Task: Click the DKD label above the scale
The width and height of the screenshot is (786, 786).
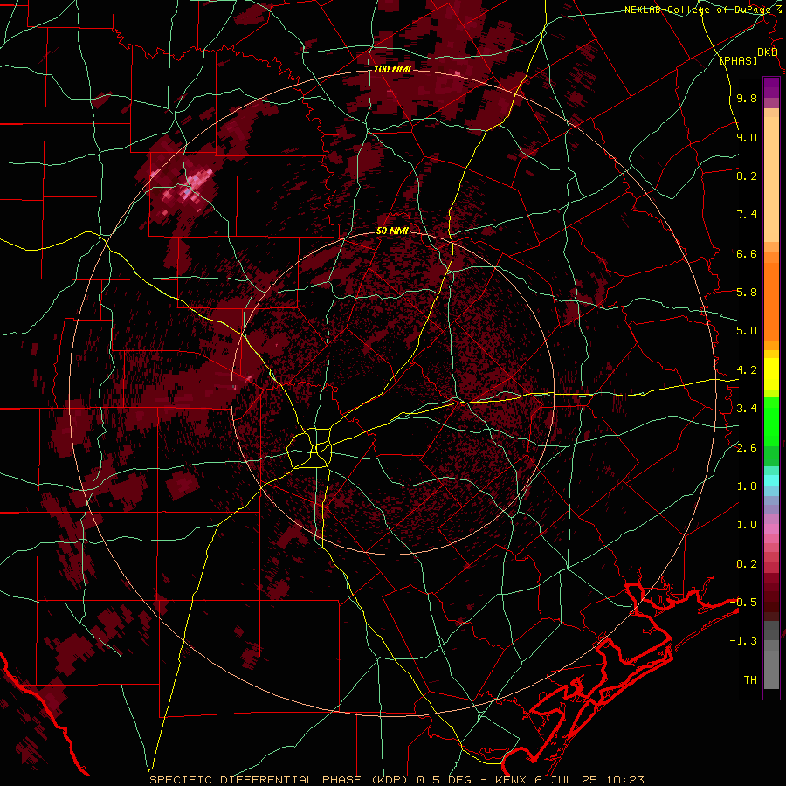Action: click(768, 52)
